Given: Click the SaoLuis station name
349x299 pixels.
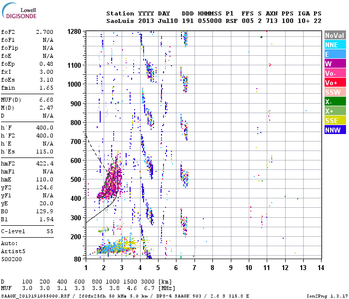Looking at the screenshot, I should [x=120, y=21].
